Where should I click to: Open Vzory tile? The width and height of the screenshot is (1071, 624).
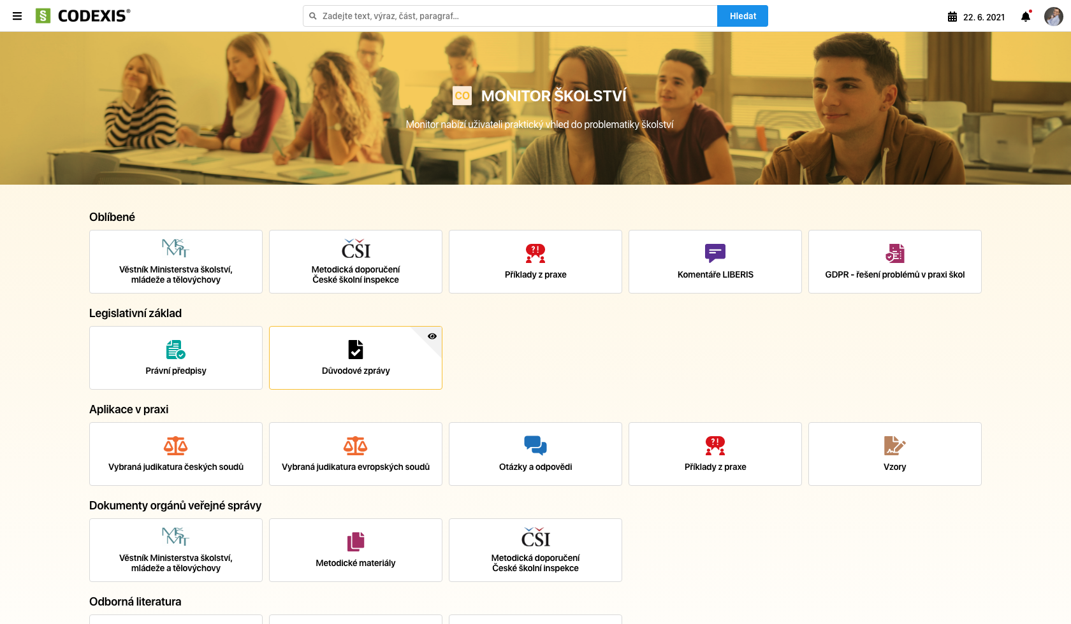click(x=894, y=454)
